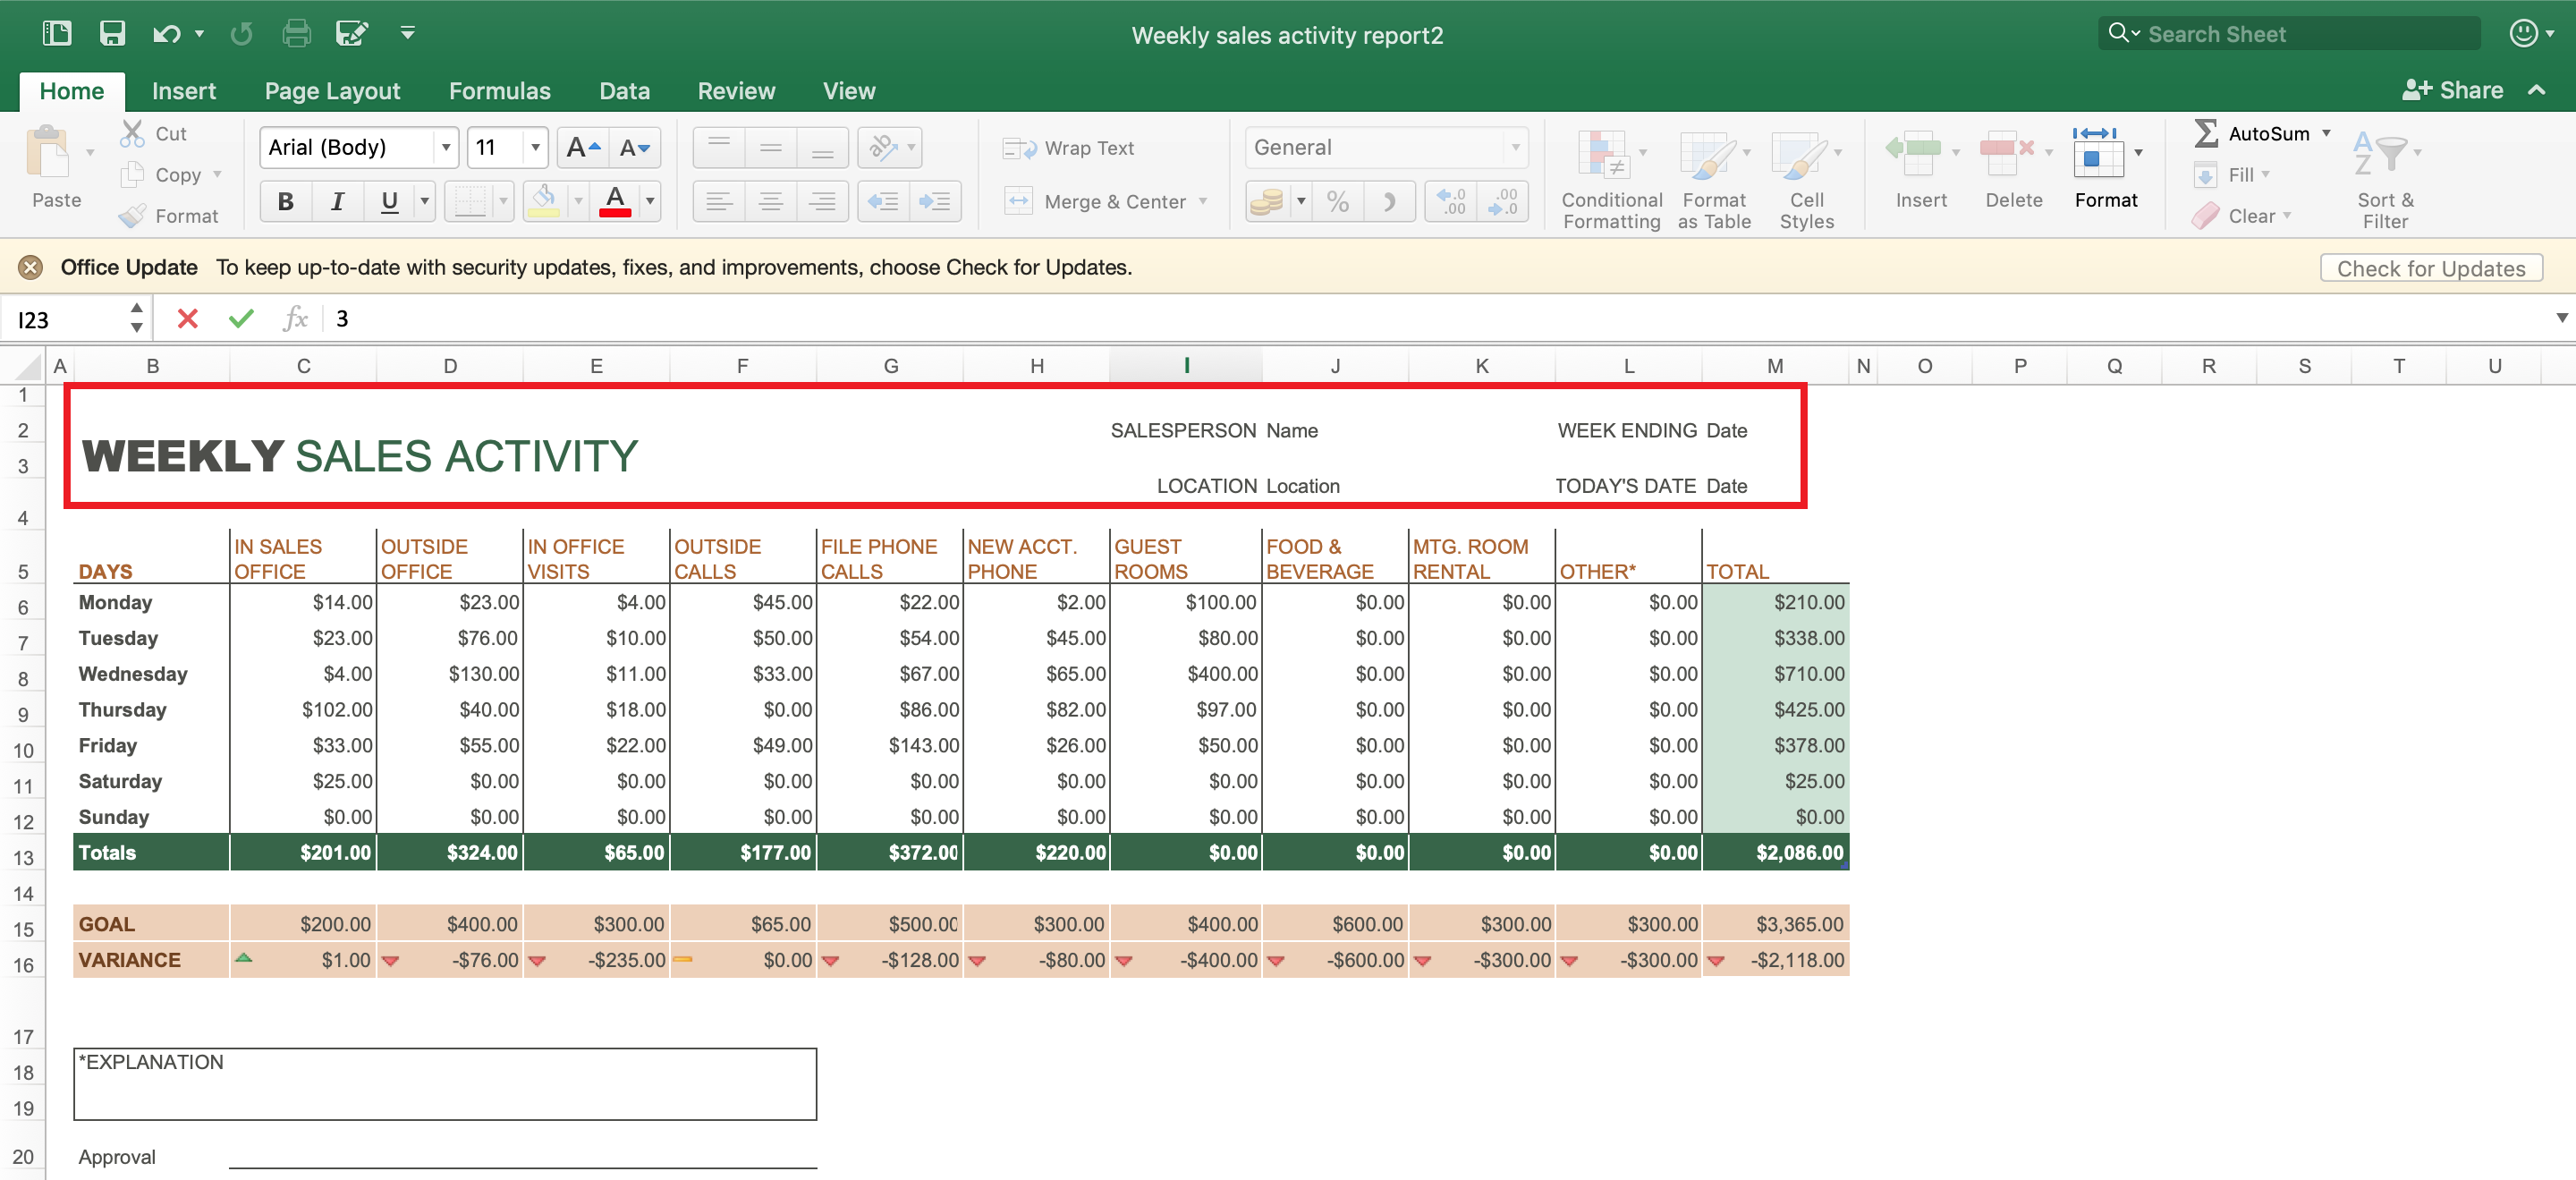The width and height of the screenshot is (2576, 1180).
Task: Click the AutoSum icon
Action: pos(2207,132)
